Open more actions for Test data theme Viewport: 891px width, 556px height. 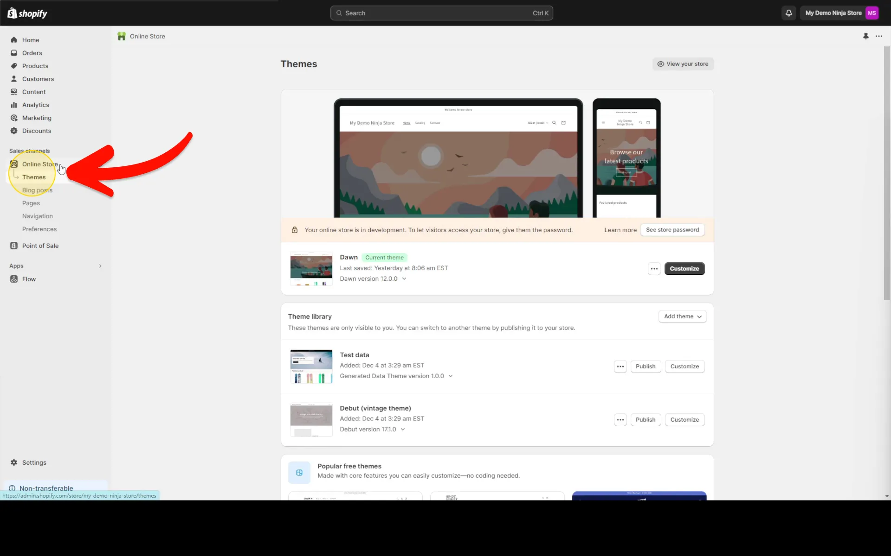pyautogui.click(x=620, y=366)
